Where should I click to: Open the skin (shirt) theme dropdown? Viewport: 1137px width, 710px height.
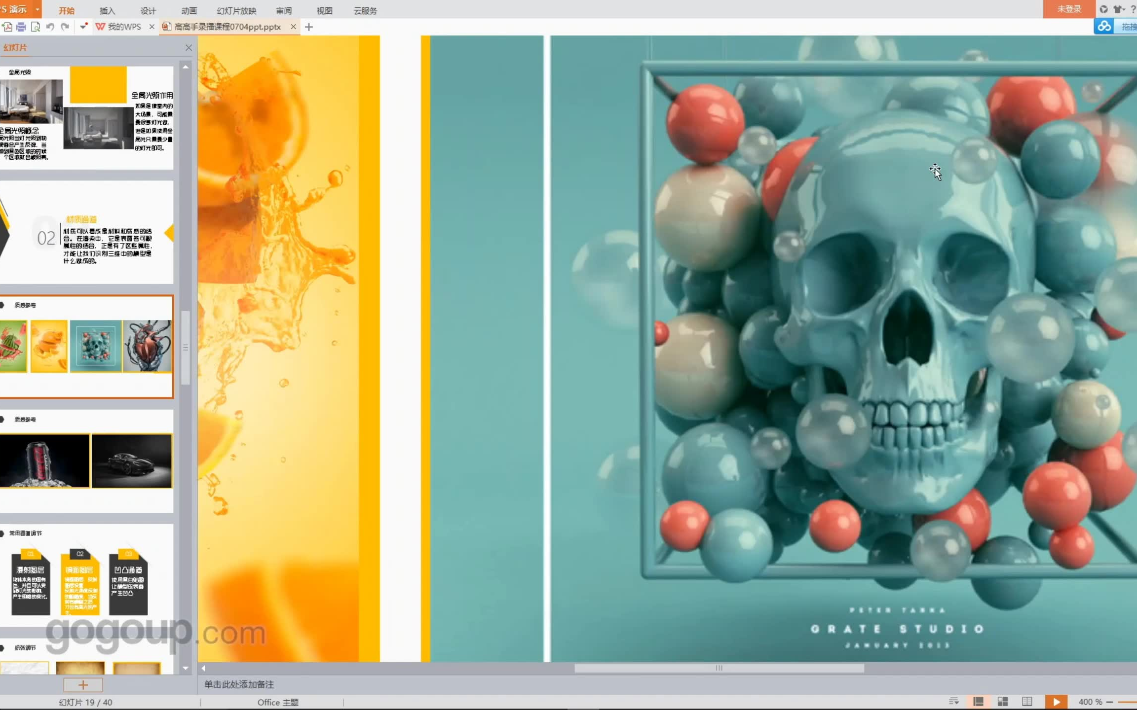point(1119,9)
